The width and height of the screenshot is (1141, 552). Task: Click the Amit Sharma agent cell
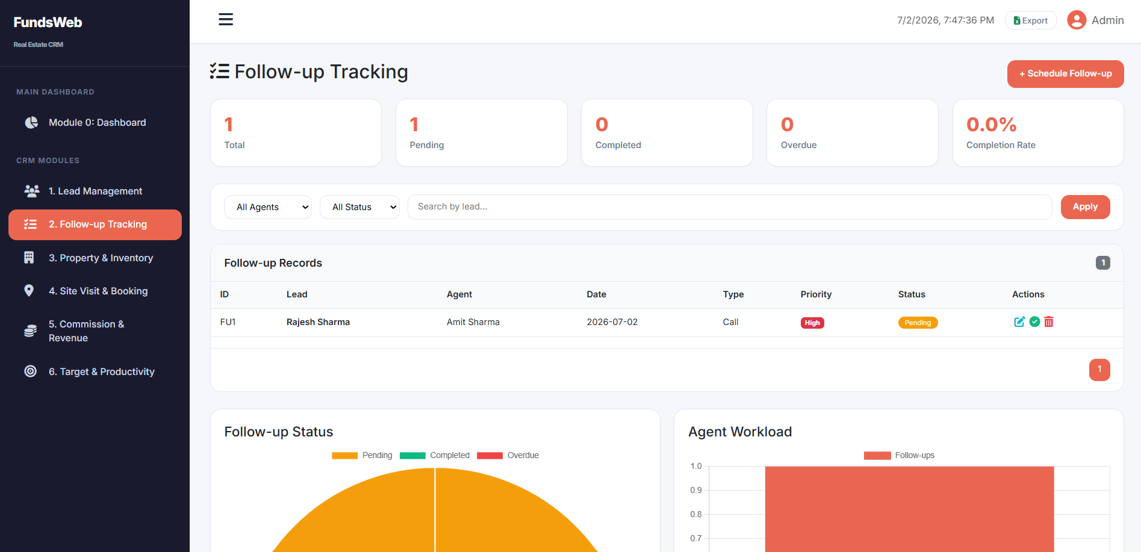coord(473,322)
